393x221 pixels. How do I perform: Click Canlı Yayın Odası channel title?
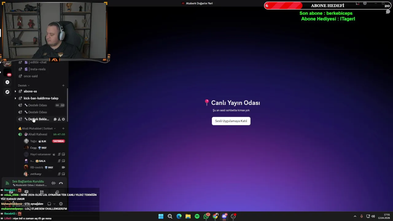(235, 103)
